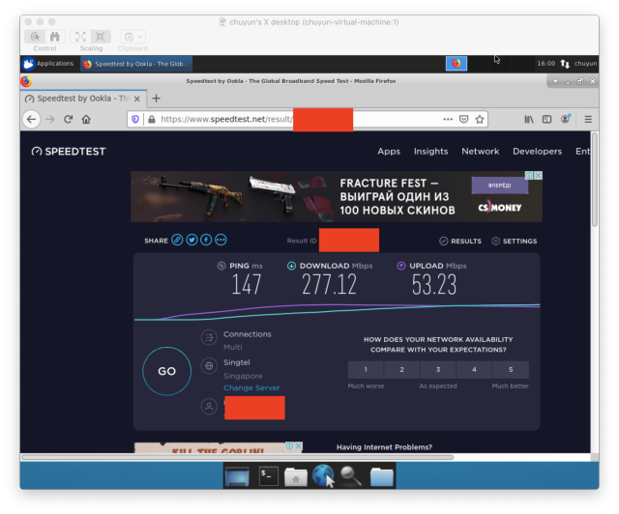Go back with Firefox back arrow

point(31,119)
